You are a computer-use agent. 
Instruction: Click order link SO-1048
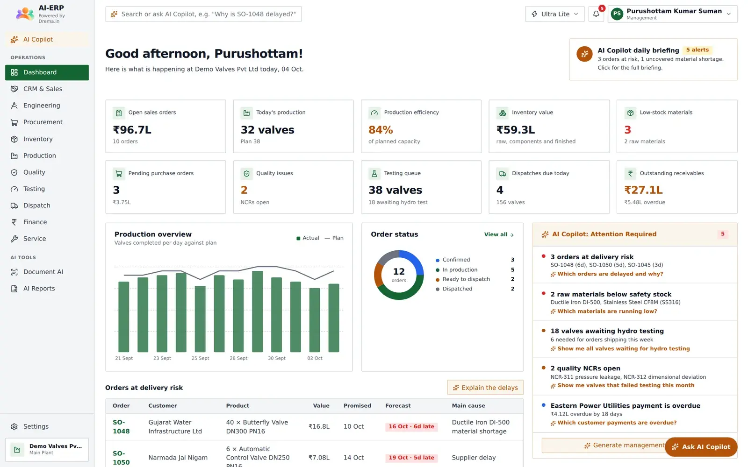click(121, 427)
